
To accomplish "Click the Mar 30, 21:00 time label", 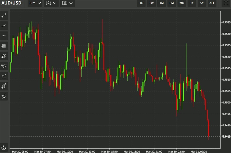I will (x=154, y=151).
